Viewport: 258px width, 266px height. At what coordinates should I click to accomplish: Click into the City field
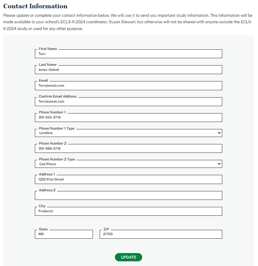tap(128, 211)
